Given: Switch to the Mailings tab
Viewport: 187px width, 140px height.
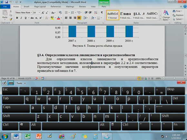Looking at the screenshot, I should 70,6.
